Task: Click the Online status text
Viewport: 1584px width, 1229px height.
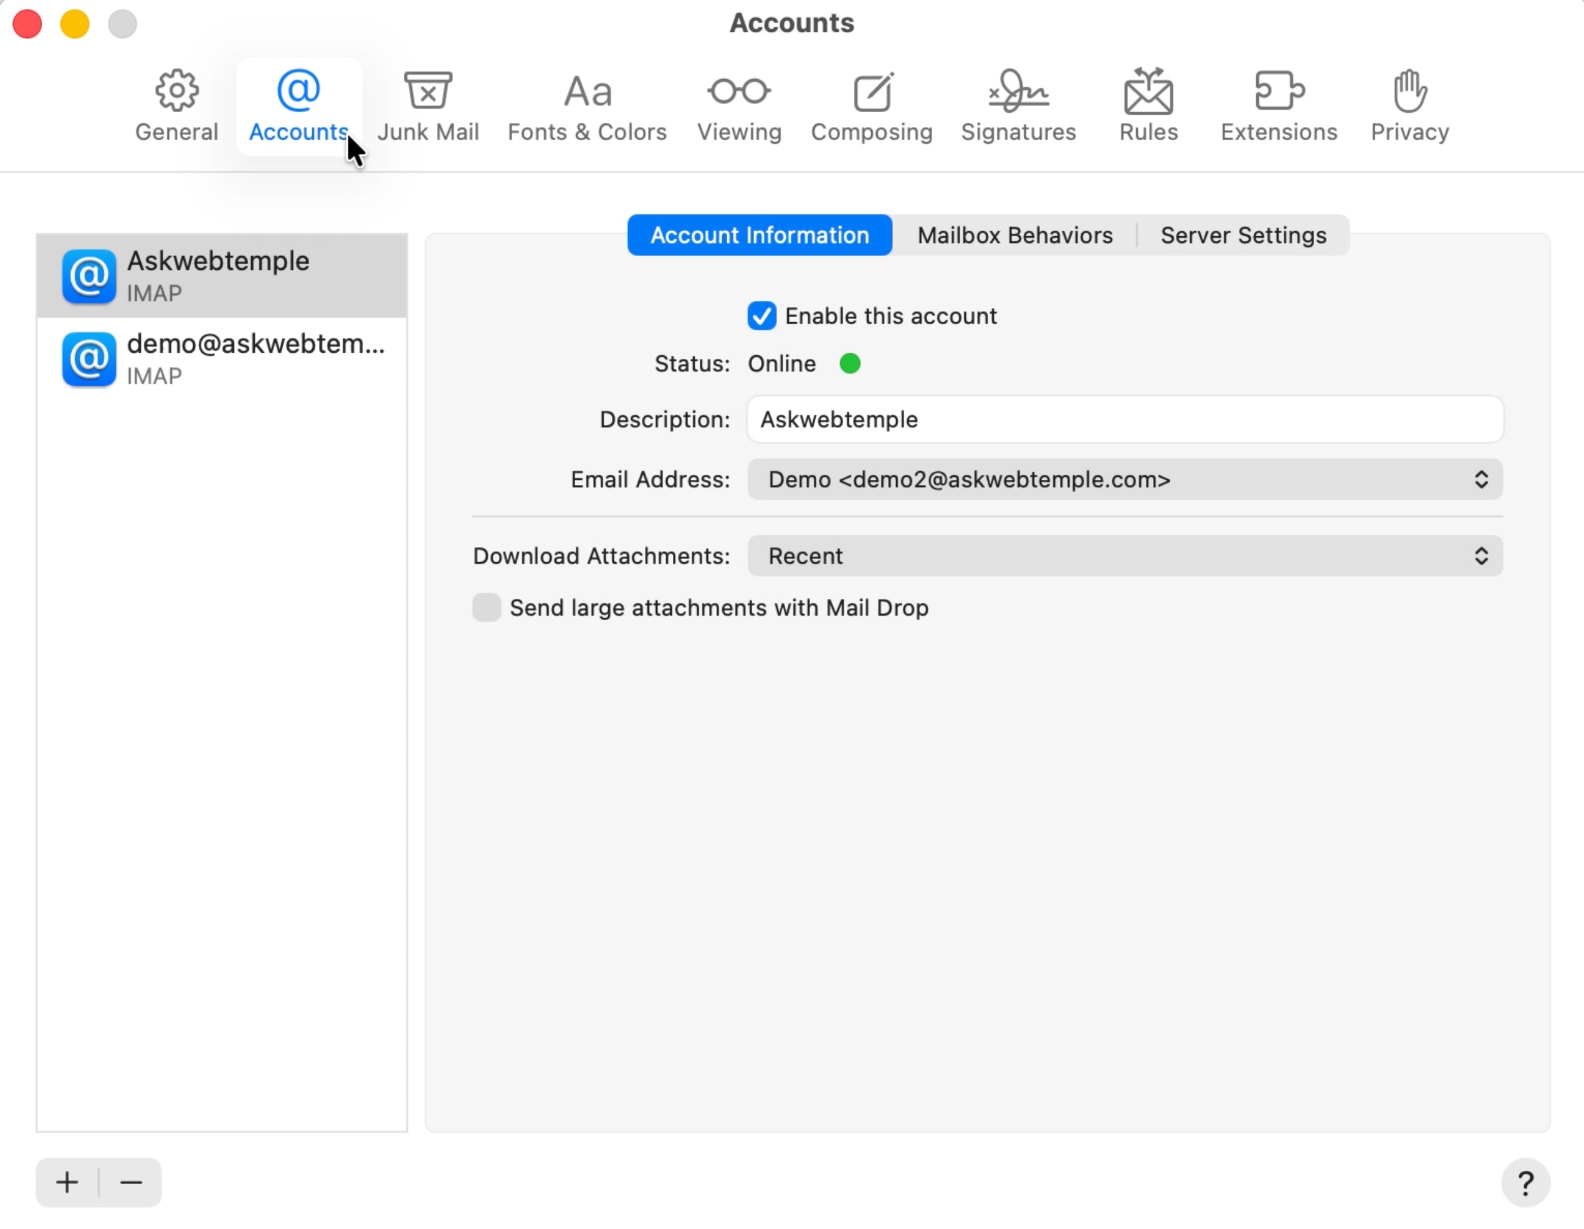Action: pyautogui.click(x=782, y=363)
